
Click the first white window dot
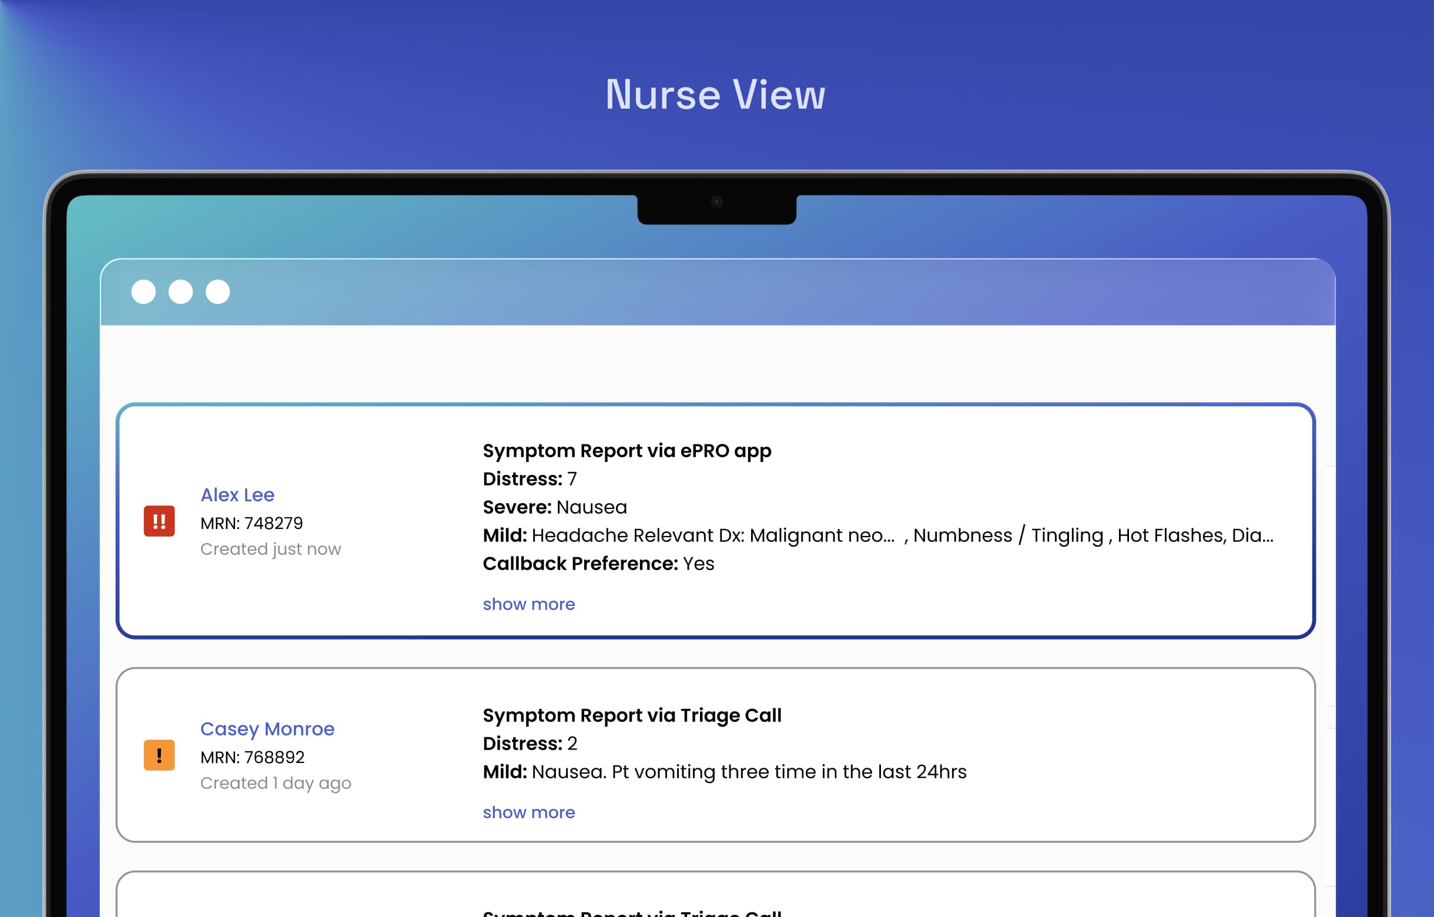coord(143,292)
